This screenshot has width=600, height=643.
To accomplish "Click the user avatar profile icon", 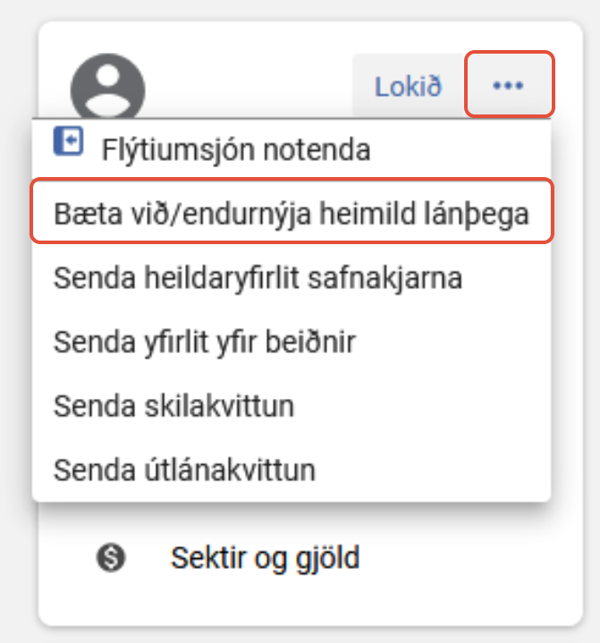I will 107,86.
